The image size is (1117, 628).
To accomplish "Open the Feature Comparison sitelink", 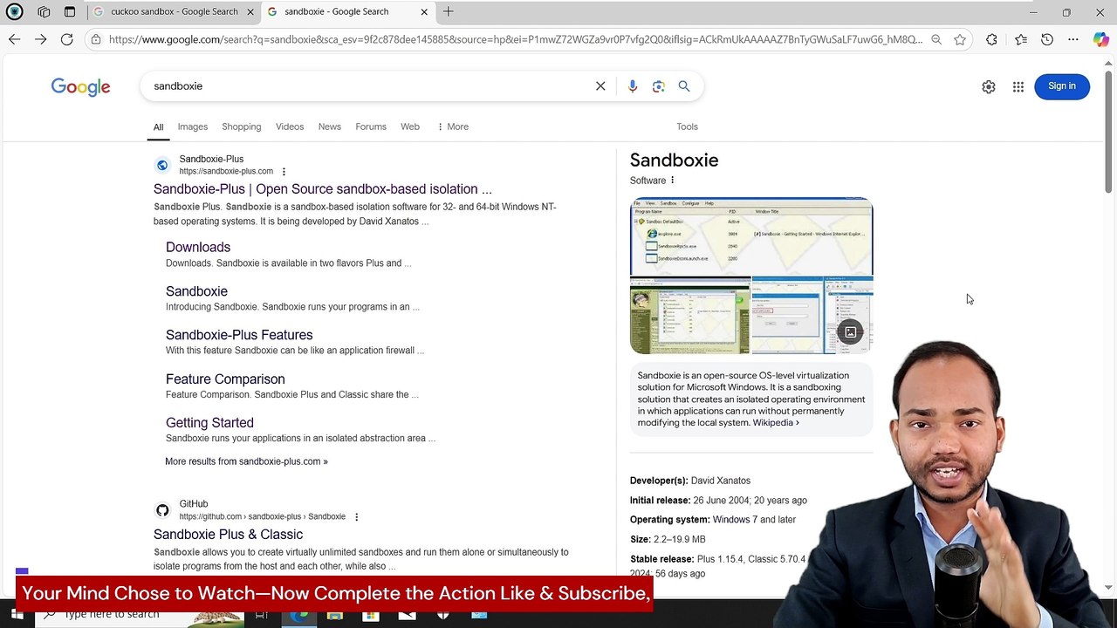I will pos(225,379).
